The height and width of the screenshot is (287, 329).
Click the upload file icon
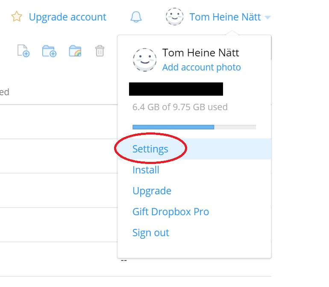pos(23,50)
